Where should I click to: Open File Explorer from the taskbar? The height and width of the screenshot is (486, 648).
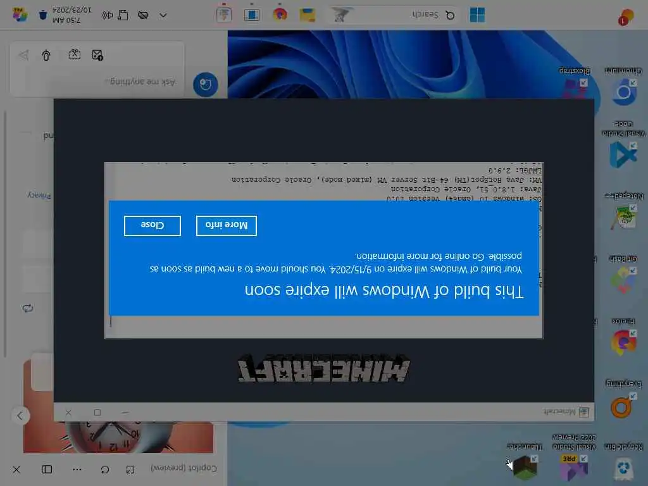pyautogui.click(x=308, y=15)
